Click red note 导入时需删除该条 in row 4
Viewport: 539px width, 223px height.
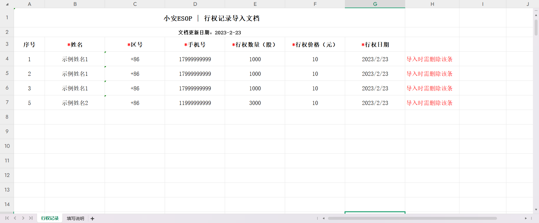(430, 59)
